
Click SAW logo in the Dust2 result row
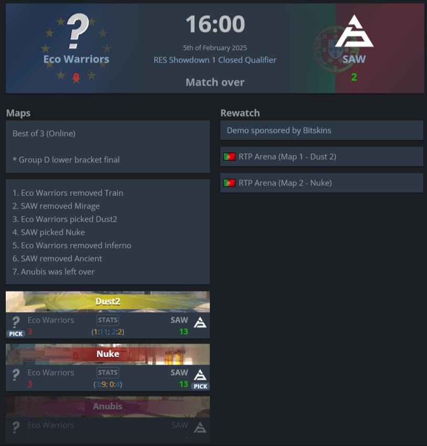(x=200, y=322)
